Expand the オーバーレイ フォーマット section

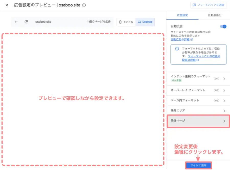[198, 89]
